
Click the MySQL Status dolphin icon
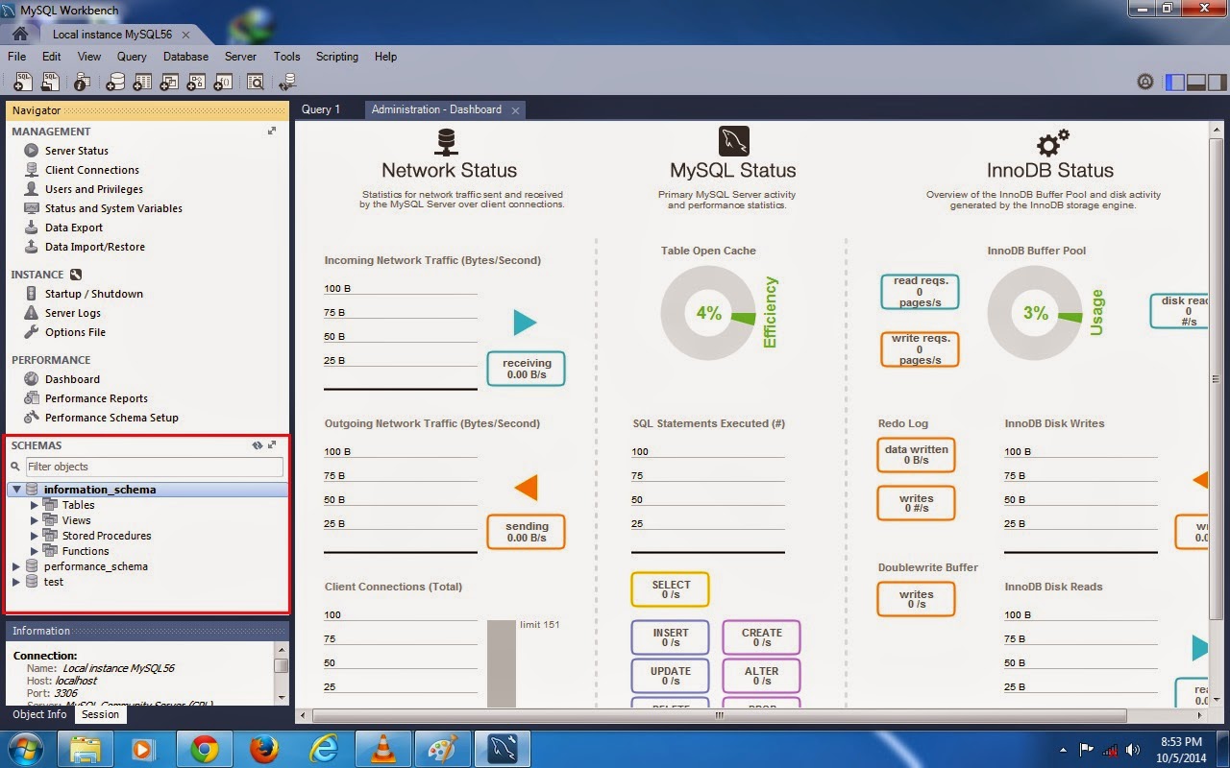tap(733, 141)
